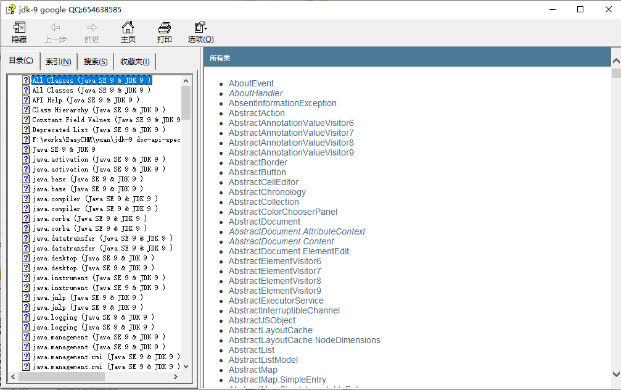Image resolution: width=621 pixels, height=390 pixels.
Task: Click the help icon beside API Help entry
Action: [x=26, y=100]
